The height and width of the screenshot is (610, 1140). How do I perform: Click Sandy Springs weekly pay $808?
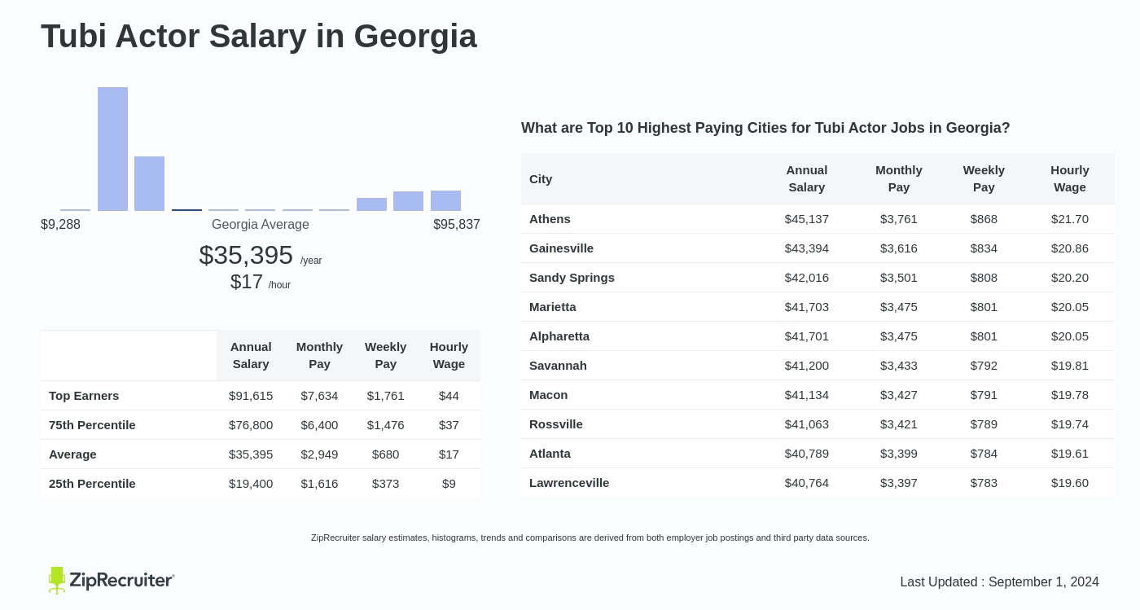984,277
